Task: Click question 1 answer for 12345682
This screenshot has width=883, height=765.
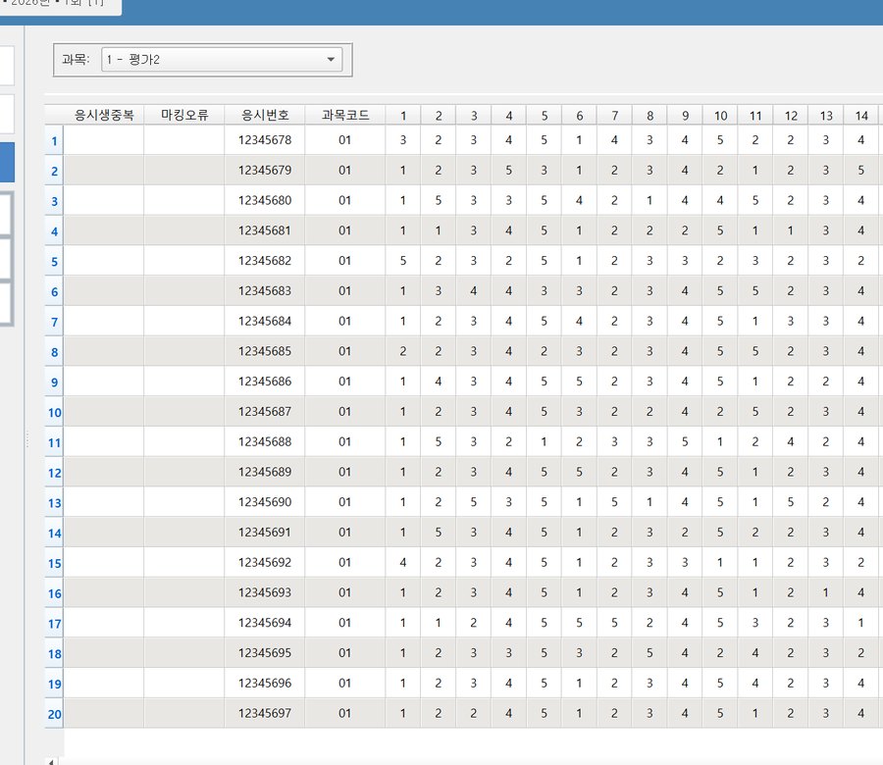Action: (402, 261)
